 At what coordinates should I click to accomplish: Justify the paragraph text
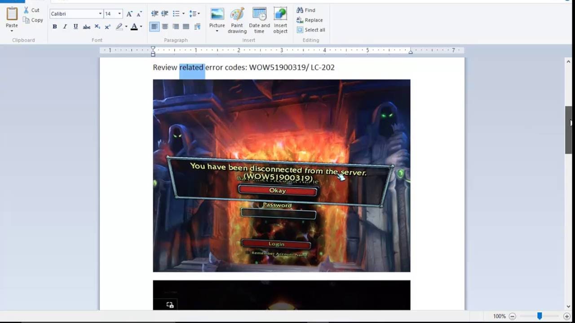tap(186, 27)
